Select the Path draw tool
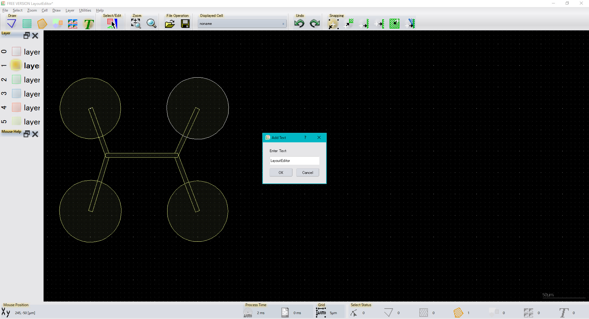 click(x=12, y=24)
